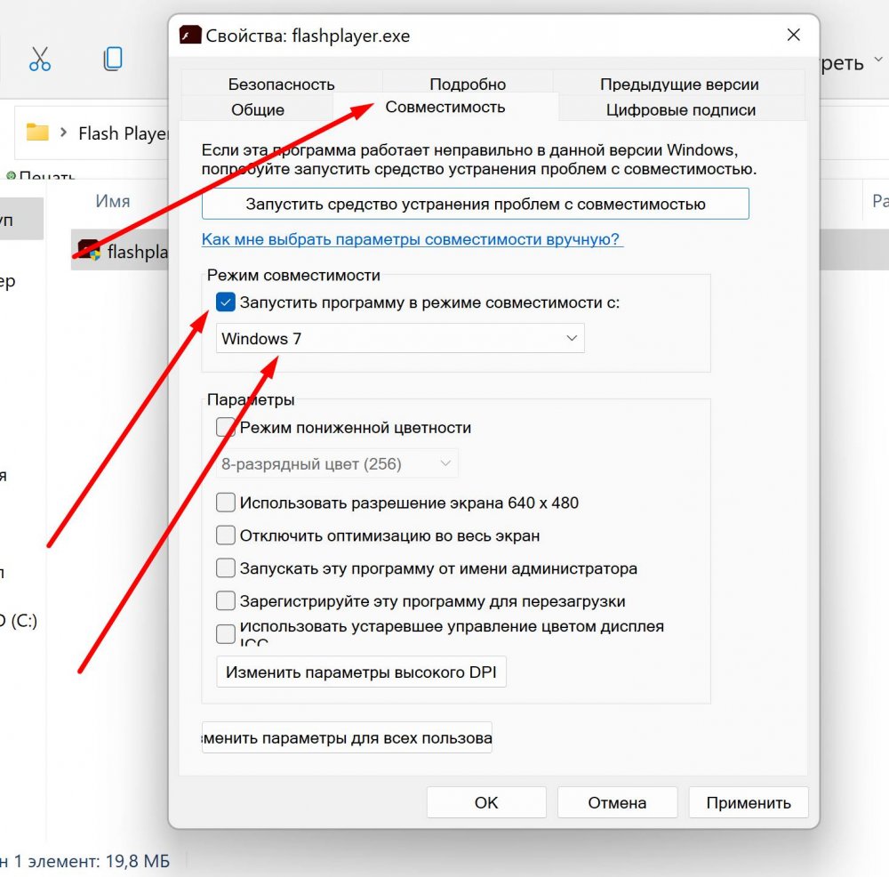
Task: Open the 8-разрядный цвет (256) dropdown
Action: (337, 464)
